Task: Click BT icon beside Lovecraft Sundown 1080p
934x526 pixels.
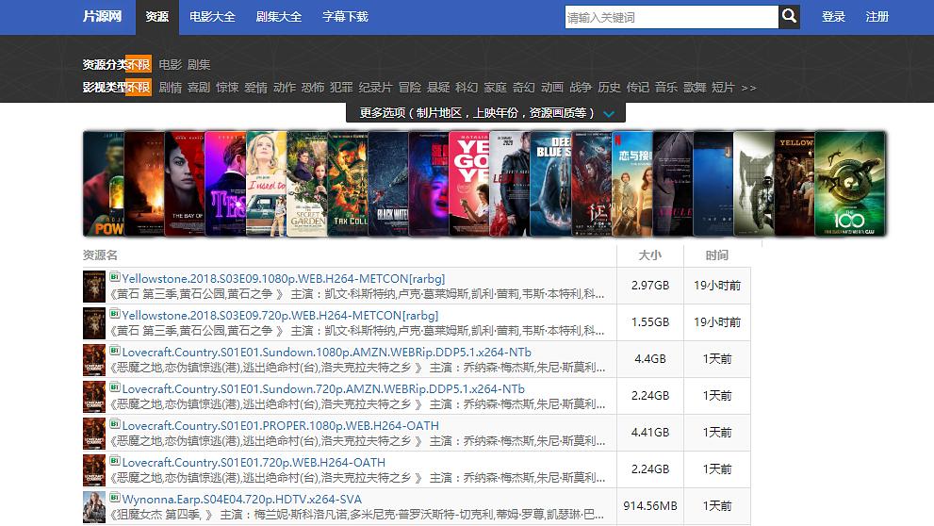Action: tap(115, 351)
